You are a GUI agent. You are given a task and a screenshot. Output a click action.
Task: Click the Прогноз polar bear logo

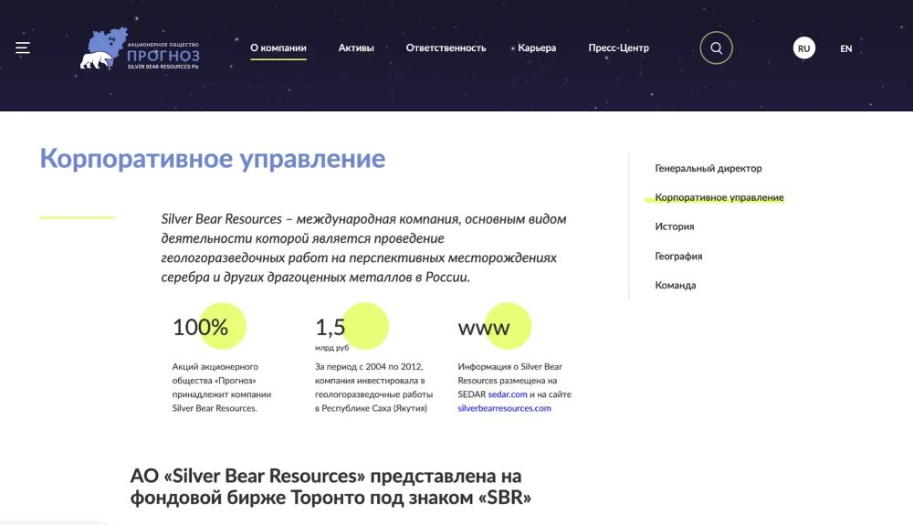(140, 49)
